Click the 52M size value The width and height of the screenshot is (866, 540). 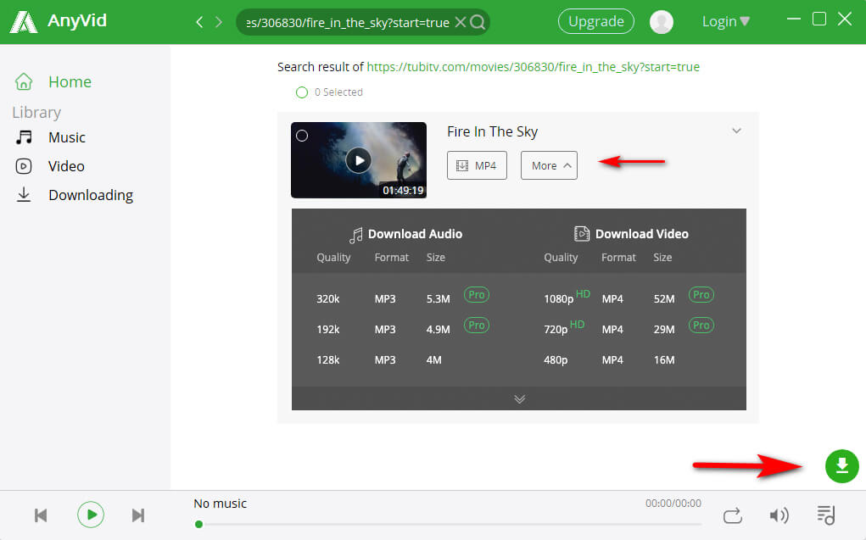coord(664,298)
